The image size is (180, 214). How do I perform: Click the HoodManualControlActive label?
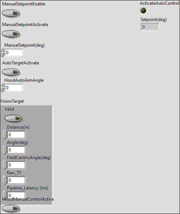(28, 199)
